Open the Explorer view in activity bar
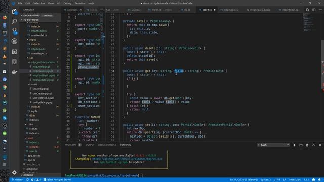The height and width of the screenshot is (182, 324). point(14,12)
